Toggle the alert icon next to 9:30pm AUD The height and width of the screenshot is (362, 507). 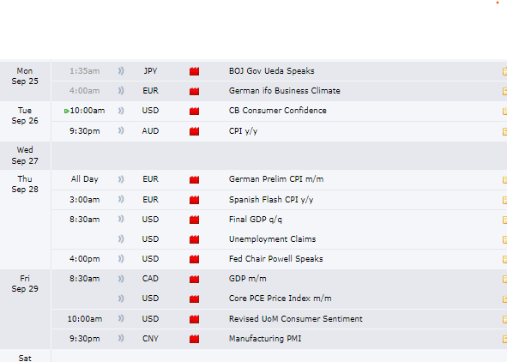coord(121,130)
